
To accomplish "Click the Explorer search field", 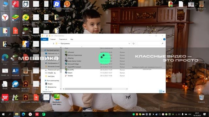I will click(150, 44).
